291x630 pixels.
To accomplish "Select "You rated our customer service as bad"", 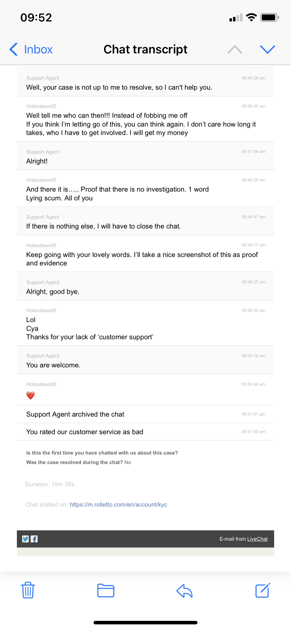I will [x=145, y=432].
